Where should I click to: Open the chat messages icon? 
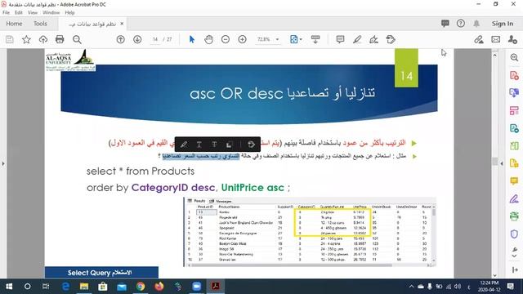445,24
